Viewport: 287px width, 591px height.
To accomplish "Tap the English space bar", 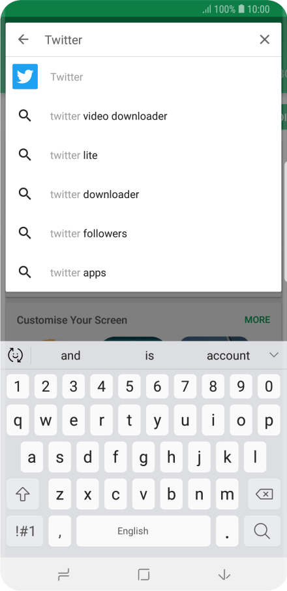I will pyautogui.click(x=143, y=531).
